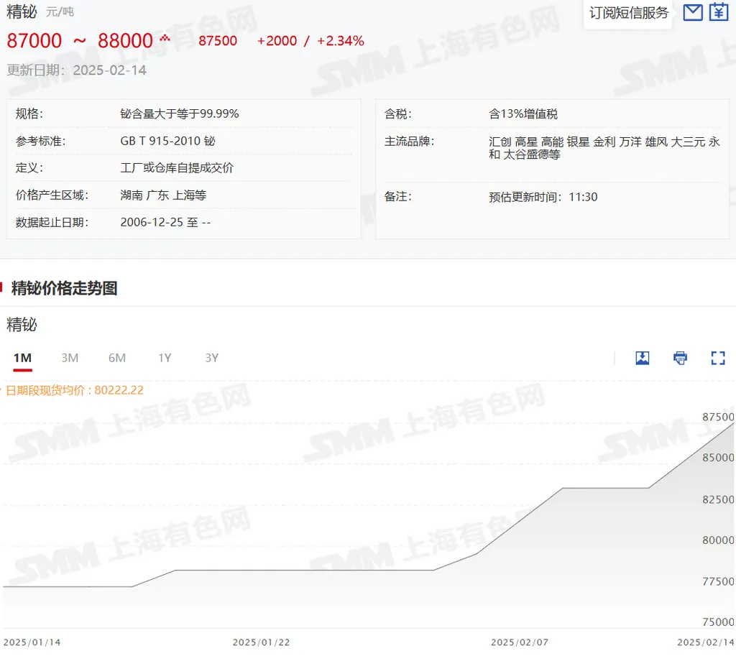736x656 pixels.
Task: Open the 1Y chart view
Action: (x=165, y=357)
